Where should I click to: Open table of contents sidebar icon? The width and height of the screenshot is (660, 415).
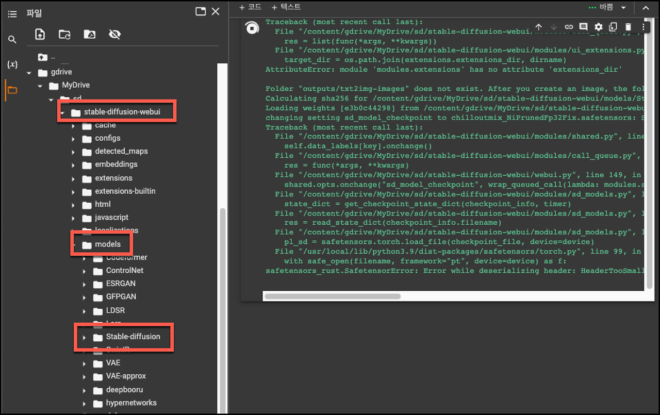[x=12, y=14]
